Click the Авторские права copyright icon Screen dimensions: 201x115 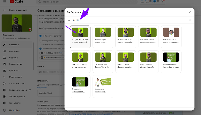click(x=4, y=84)
